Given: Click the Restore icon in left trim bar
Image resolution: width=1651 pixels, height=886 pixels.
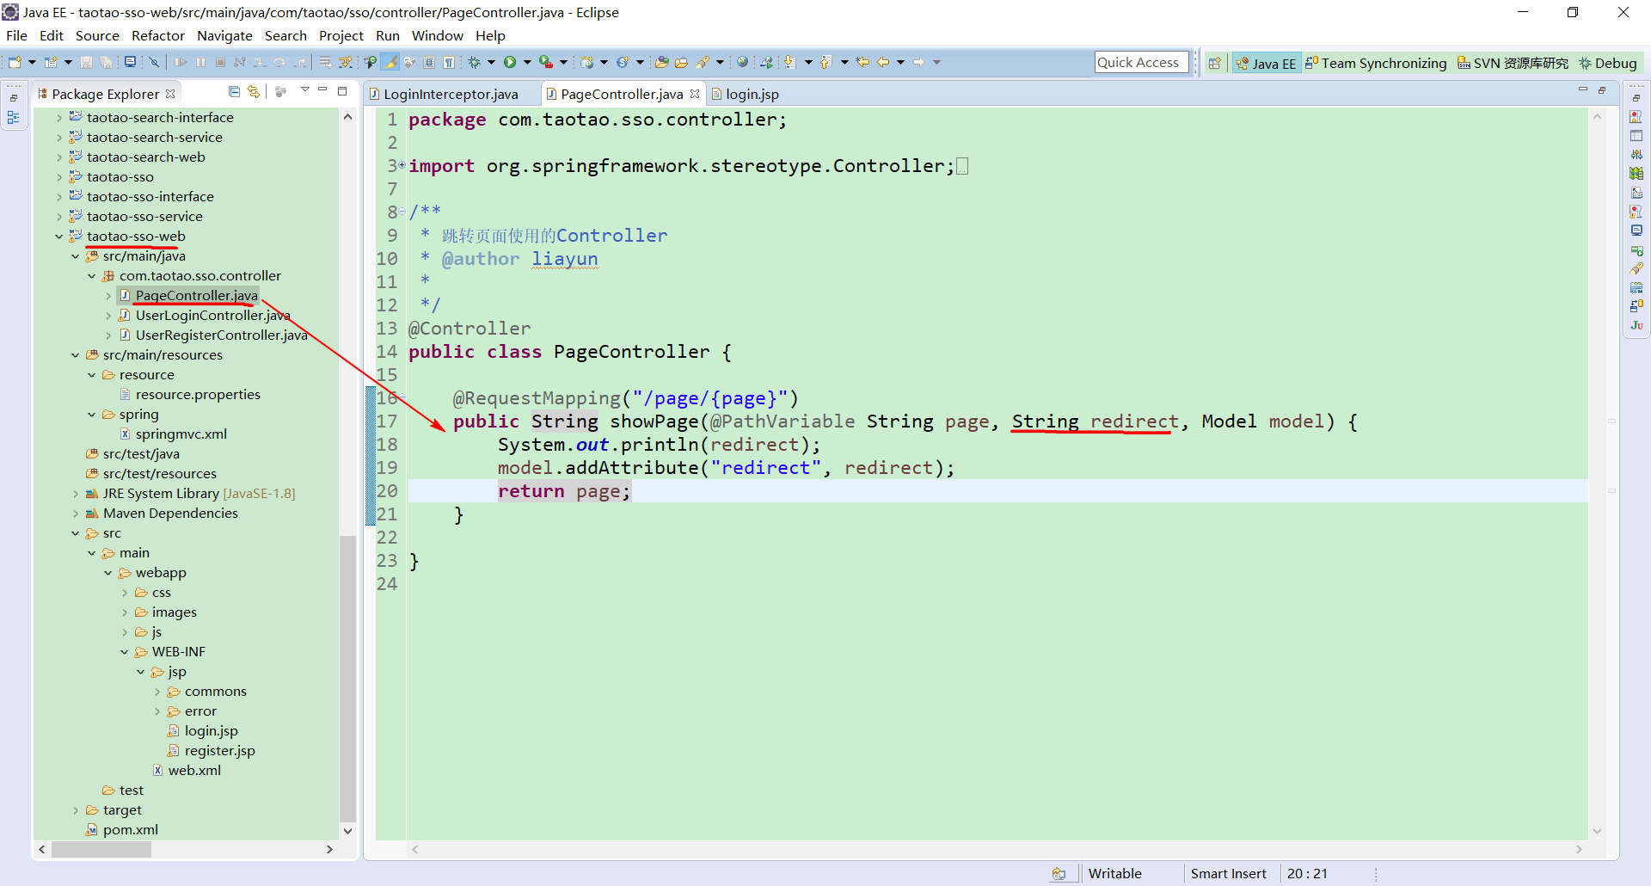Looking at the screenshot, I should [x=14, y=98].
